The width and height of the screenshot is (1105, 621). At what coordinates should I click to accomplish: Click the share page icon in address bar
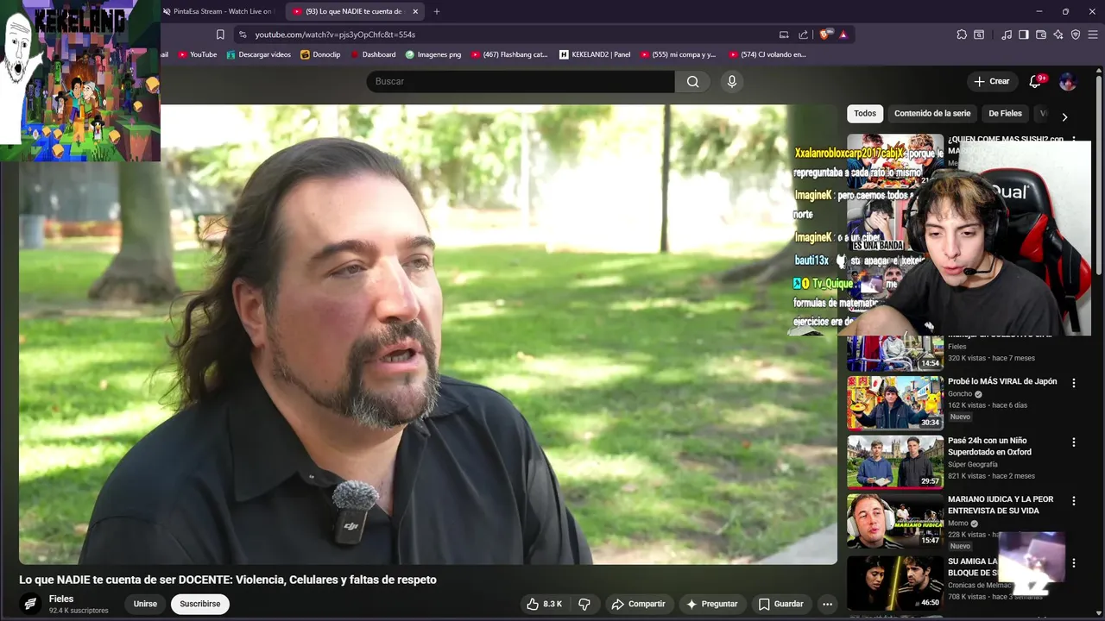click(x=804, y=34)
